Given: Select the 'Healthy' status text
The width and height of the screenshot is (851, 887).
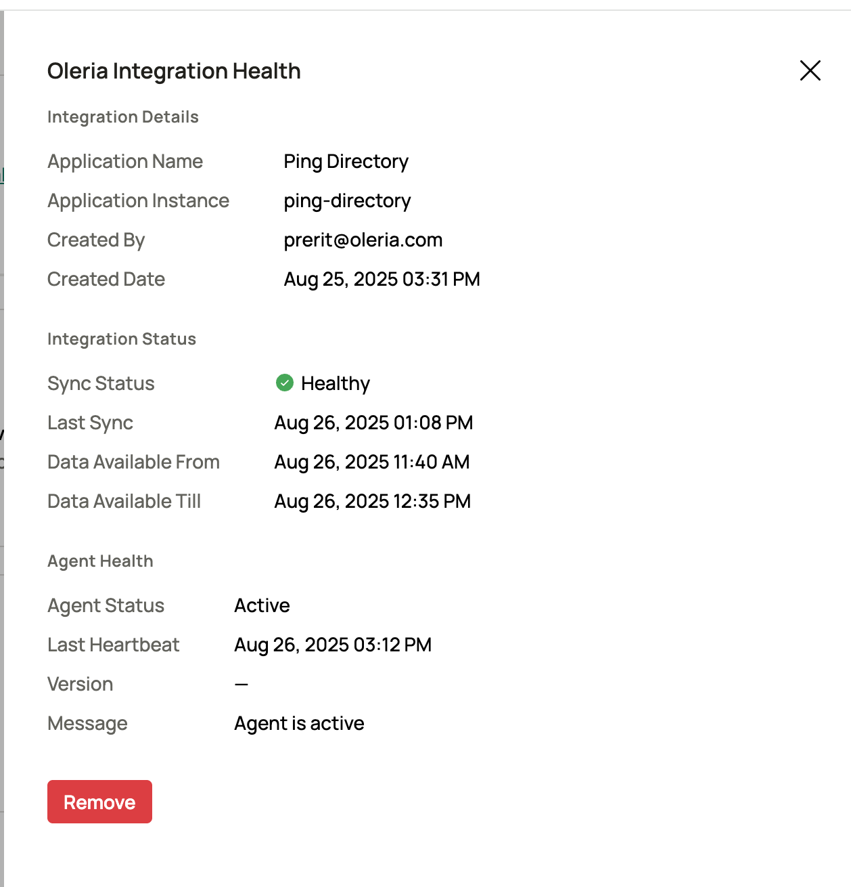Looking at the screenshot, I should coord(336,384).
